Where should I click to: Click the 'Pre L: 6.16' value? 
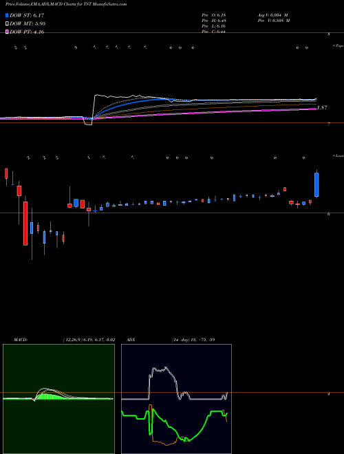(214, 26)
